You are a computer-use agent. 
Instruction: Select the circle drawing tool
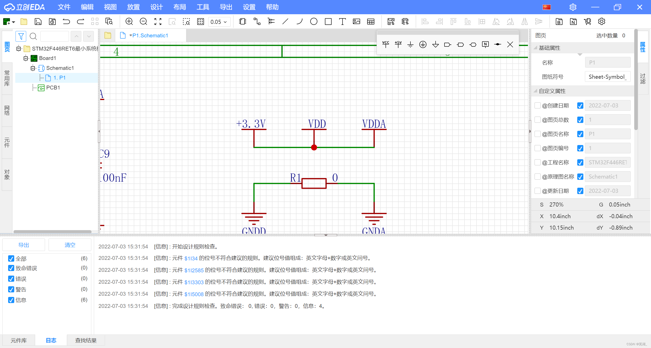coord(314,22)
